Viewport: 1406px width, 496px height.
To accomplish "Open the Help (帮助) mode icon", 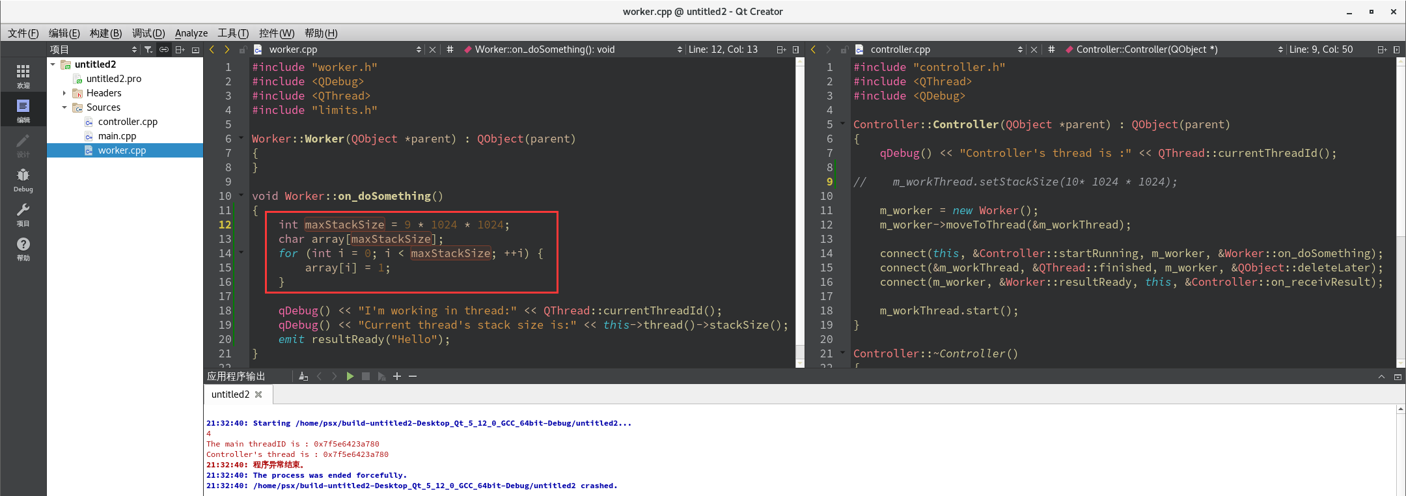I will 23,249.
